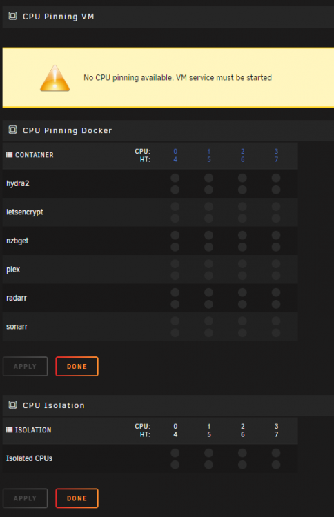This screenshot has height=517, width=334.
Task: Click the CPU Pinning VM heading
Action: click(x=59, y=17)
